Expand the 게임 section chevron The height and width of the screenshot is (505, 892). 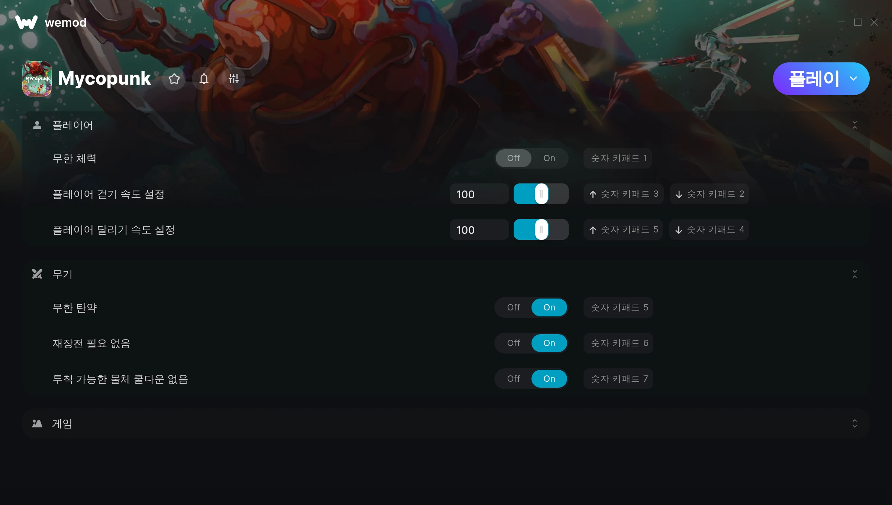click(855, 423)
